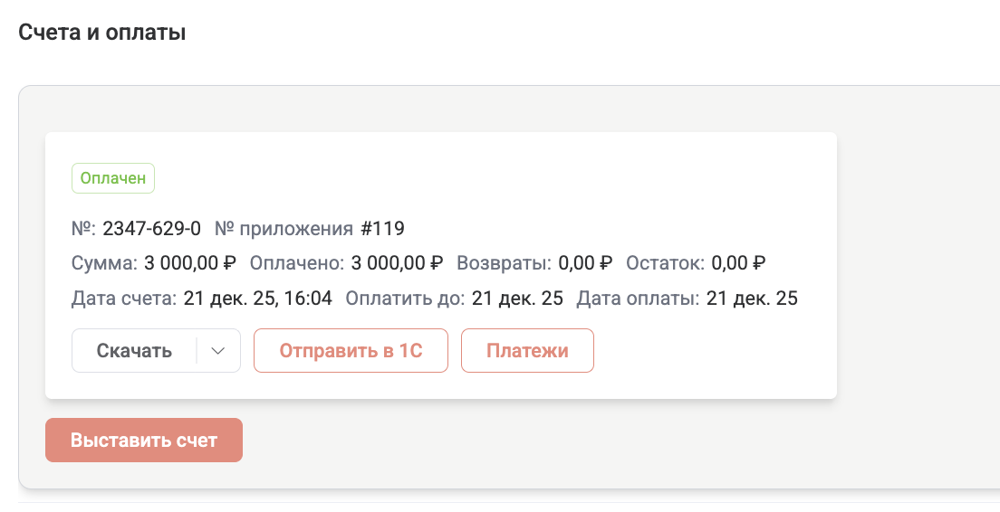Click the № приложения label

click(x=284, y=228)
